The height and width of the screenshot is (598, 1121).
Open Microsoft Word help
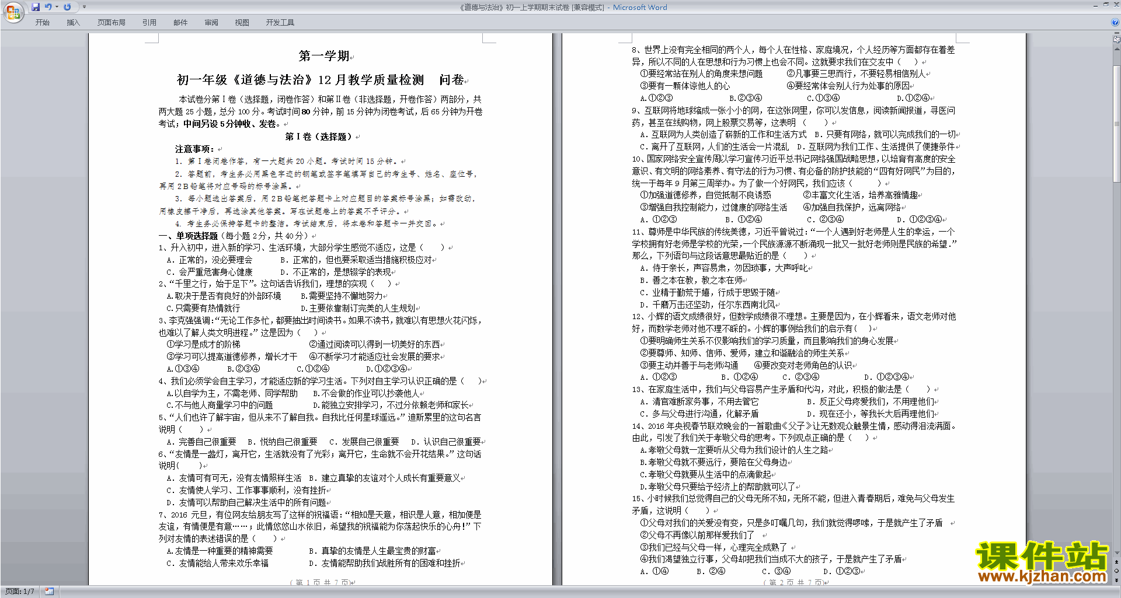pyautogui.click(x=1115, y=23)
